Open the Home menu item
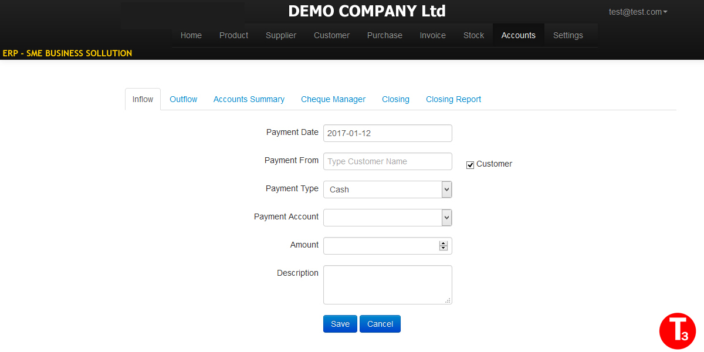The image size is (704, 352). tap(191, 35)
